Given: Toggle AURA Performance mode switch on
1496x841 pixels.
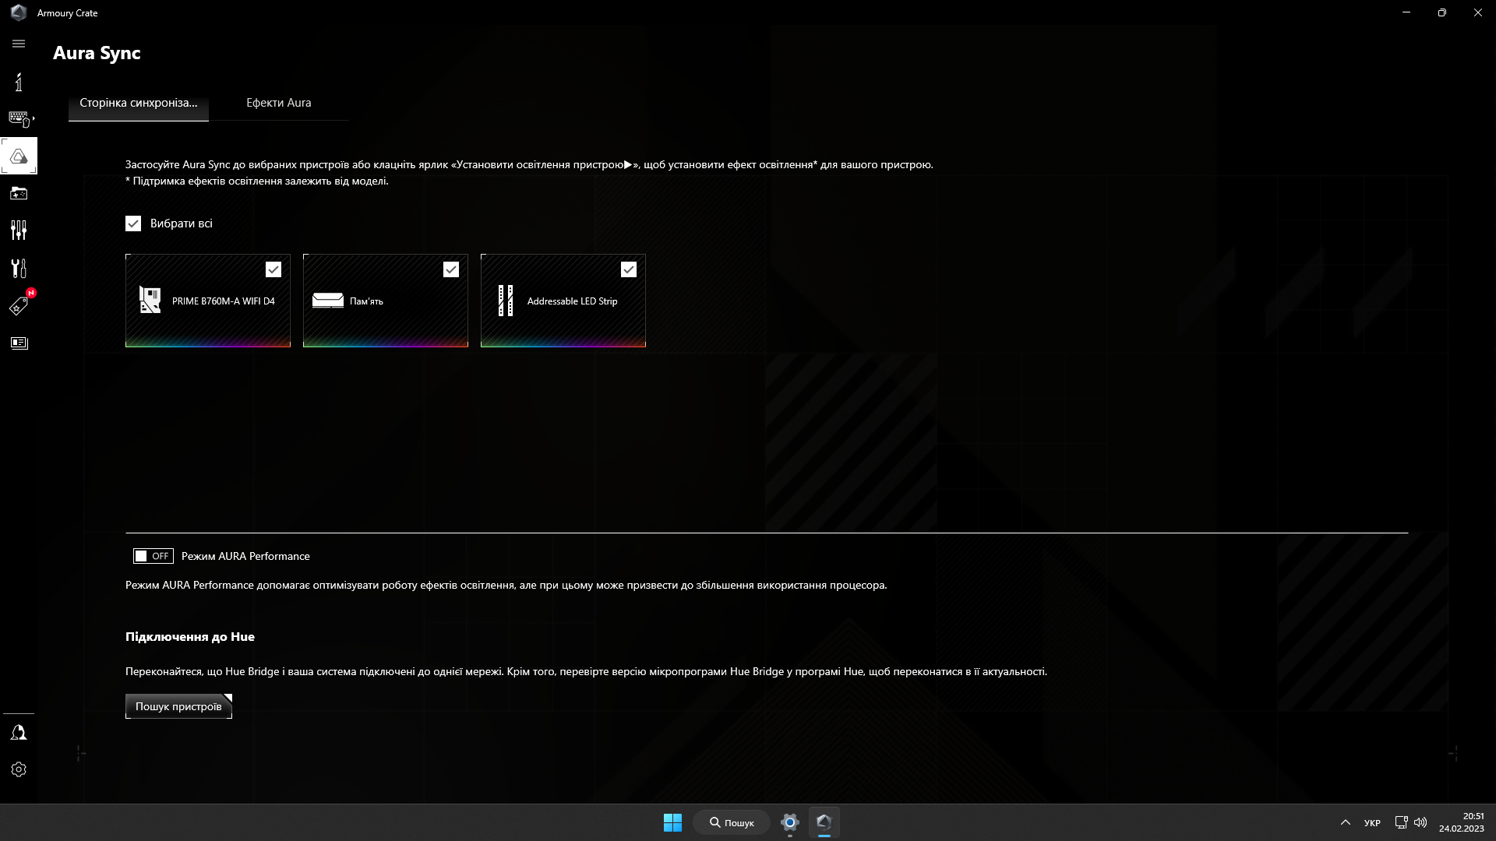Looking at the screenshot, I should (153, 556).
